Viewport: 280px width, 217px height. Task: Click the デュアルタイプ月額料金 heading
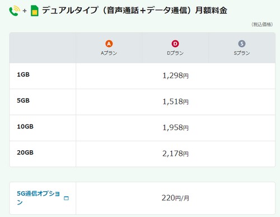click(x=134, y=10)
